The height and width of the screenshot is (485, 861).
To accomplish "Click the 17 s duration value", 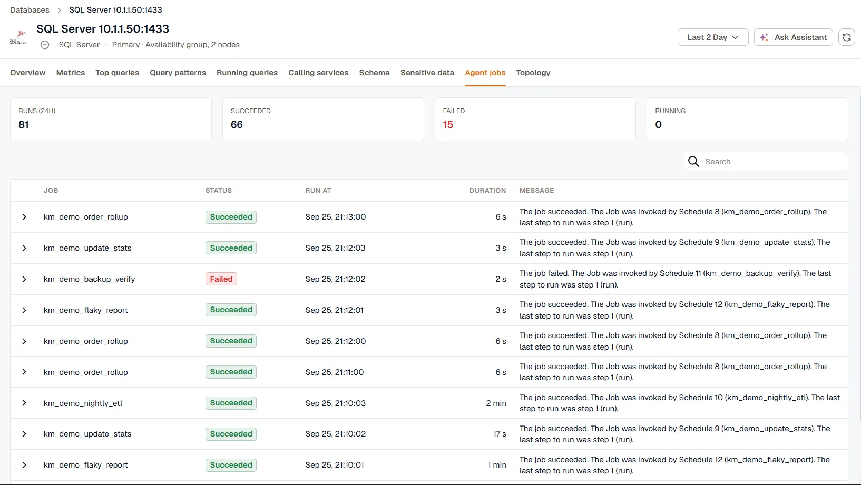I will tap(500, 434).
